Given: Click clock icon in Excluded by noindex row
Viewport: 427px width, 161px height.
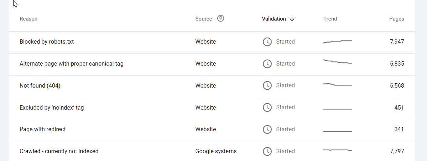Looking at the screenshot, I should [267, 107].
